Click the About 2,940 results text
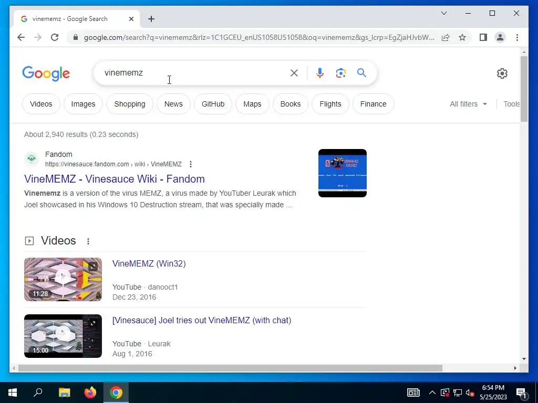Image resolution: width=538 pixels, height=403 pixels. click(x=81, y=135)
